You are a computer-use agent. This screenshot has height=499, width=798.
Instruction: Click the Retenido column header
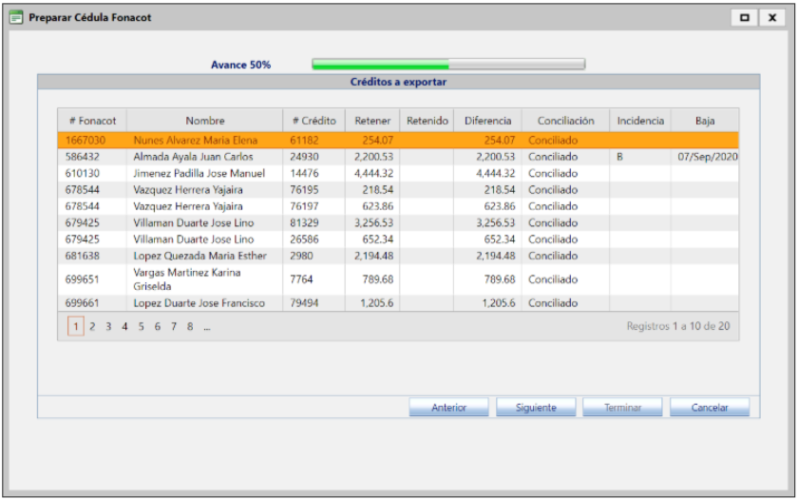tap(427, 121)
